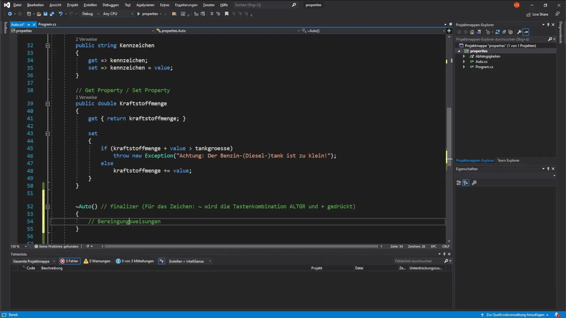
Task: Open properties wrench icon in explorer toolbar
Action: coord(519,32)
